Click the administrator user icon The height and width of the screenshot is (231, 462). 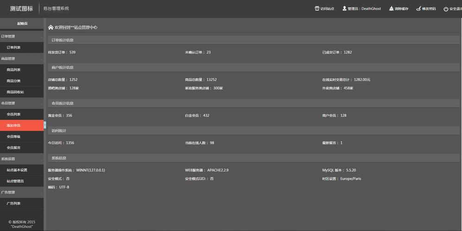click(344, 9)
